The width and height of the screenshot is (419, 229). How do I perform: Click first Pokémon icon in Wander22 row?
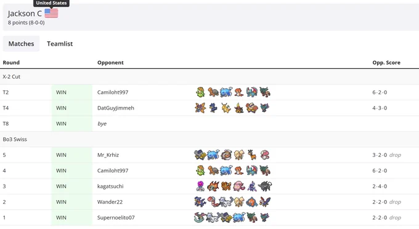200,202
